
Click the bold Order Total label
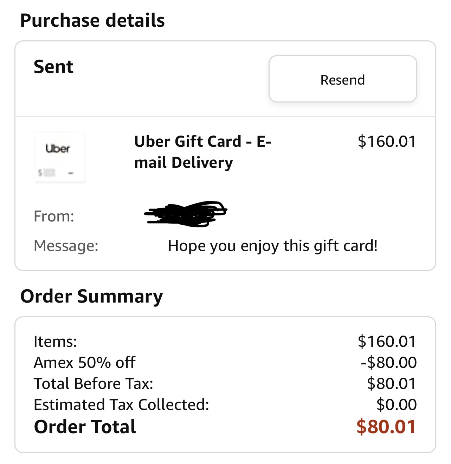85,427
